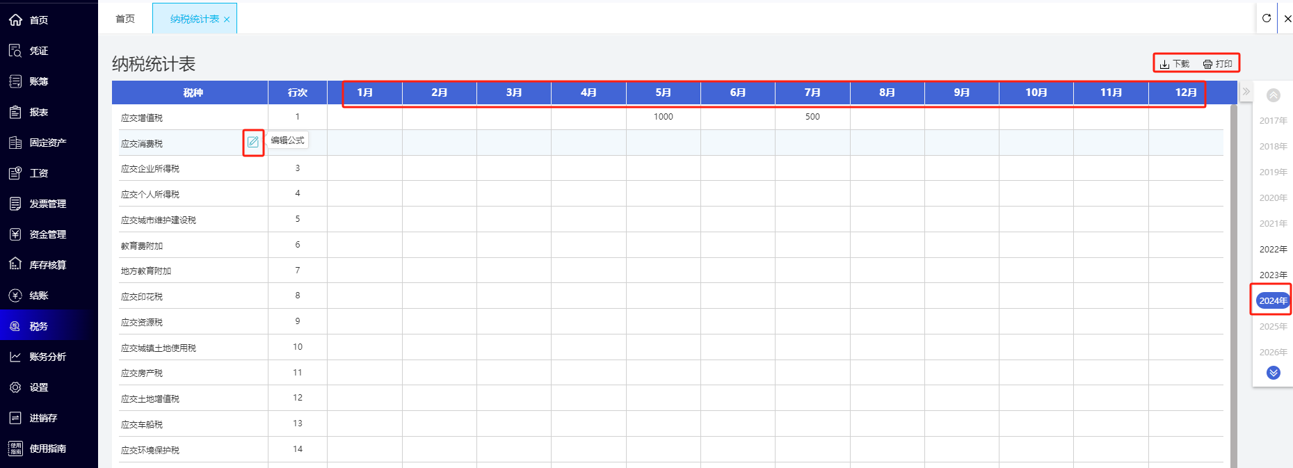The width and height of the screenshot is (1293, 468).
Task: Click the 500 value in 7月 column
Action: [x=812, y=117]
